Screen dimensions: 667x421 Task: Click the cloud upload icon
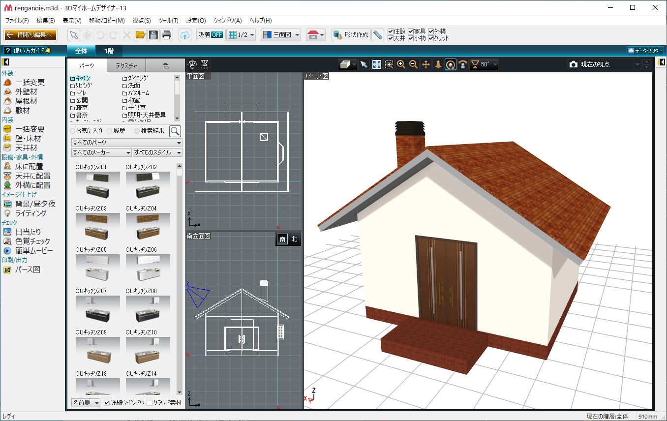[x=185, y=35]
